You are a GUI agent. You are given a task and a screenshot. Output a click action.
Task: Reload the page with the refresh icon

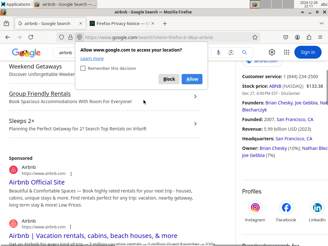31,37
